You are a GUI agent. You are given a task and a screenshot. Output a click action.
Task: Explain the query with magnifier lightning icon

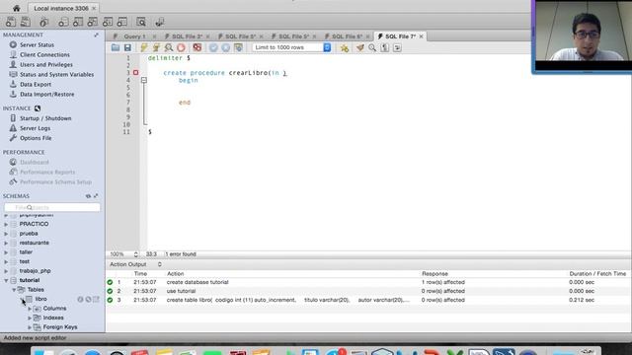click(x=169, y=47)
